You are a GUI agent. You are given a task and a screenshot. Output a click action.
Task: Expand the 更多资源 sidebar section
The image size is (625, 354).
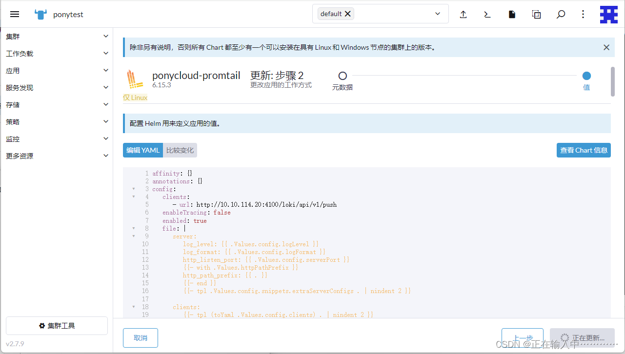[x=106, y=156]
